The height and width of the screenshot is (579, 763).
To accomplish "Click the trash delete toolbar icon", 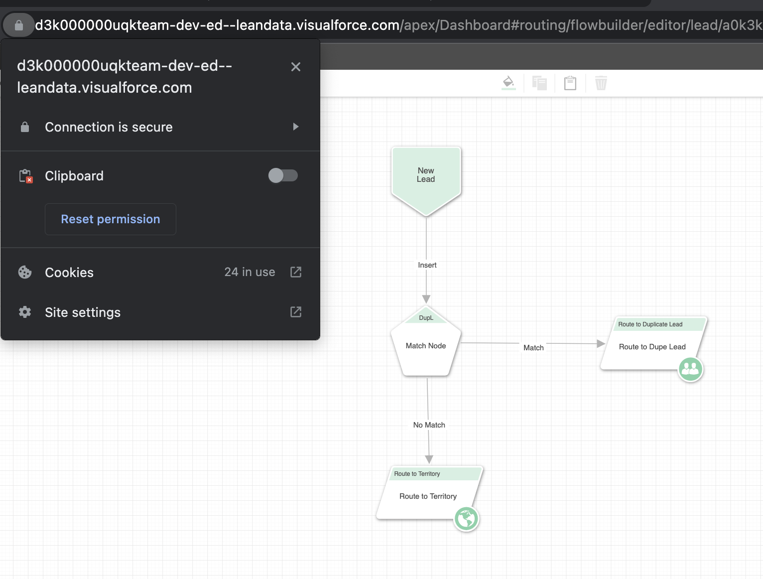I will pyautogui.click(x=601, y=83).
